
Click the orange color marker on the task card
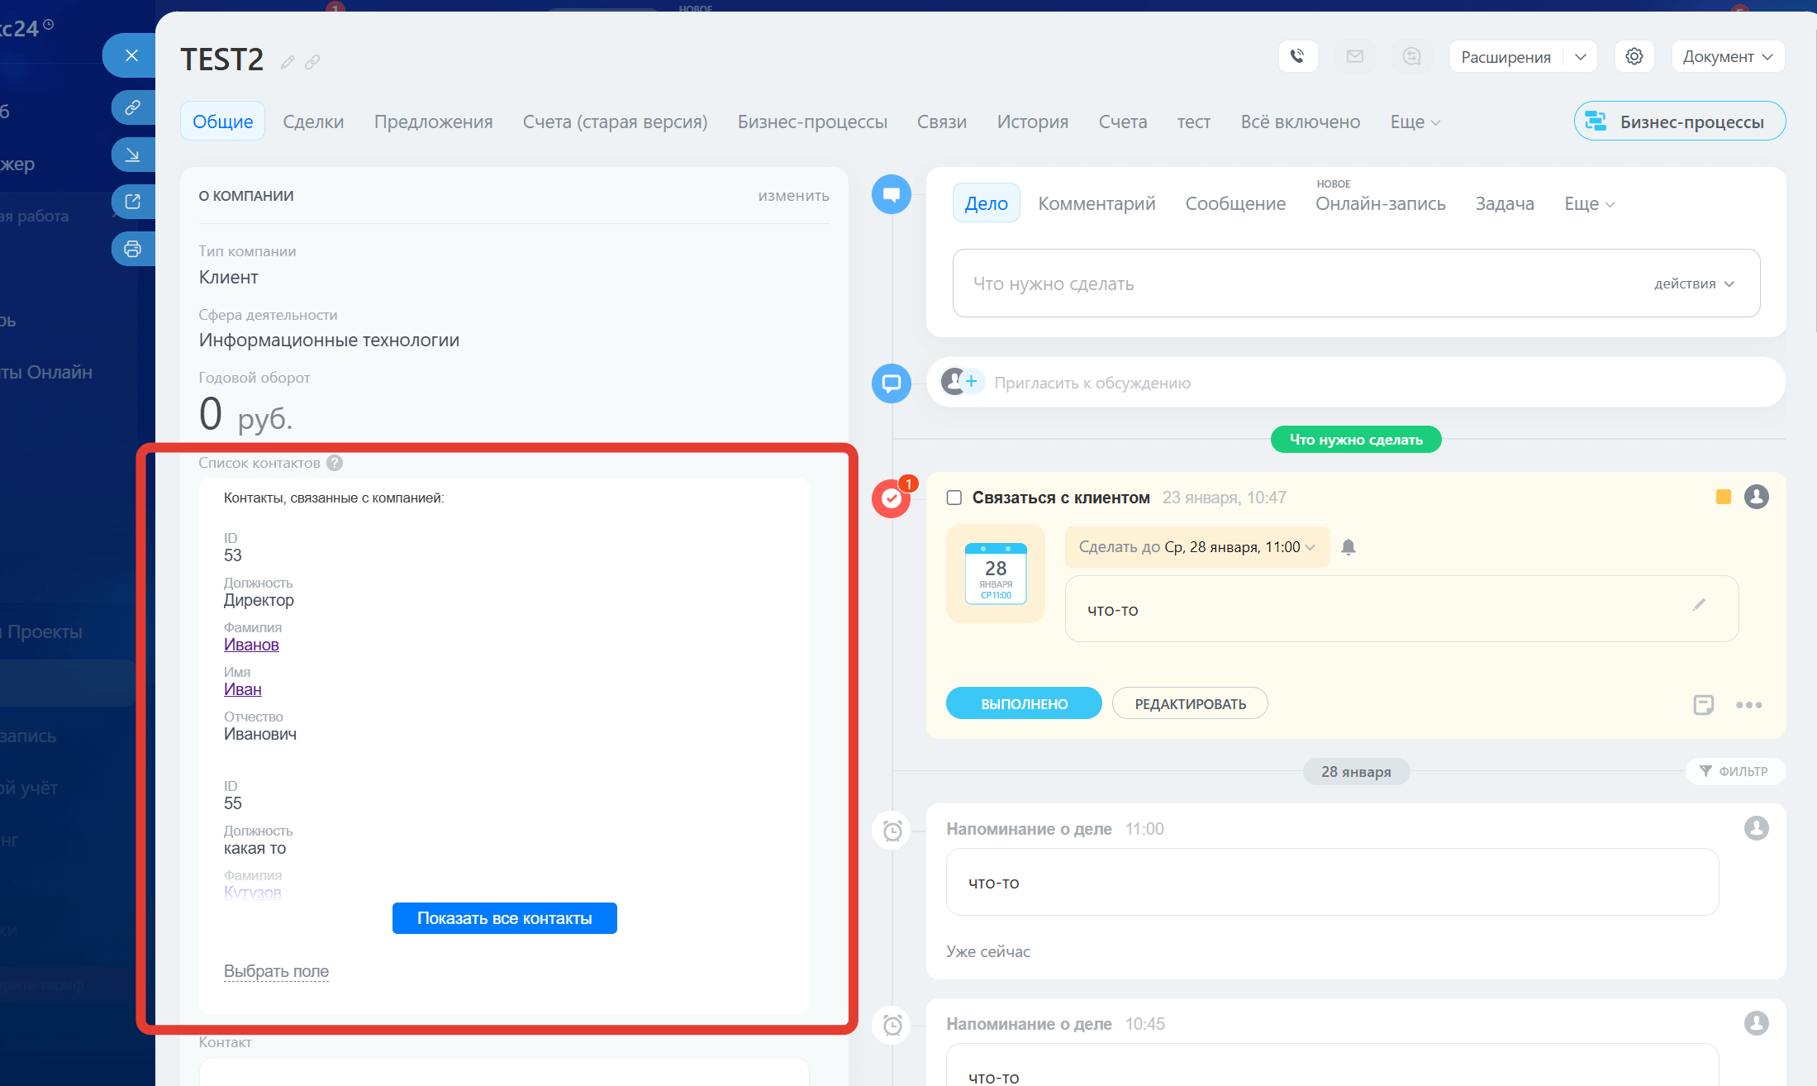point(1723,497)
